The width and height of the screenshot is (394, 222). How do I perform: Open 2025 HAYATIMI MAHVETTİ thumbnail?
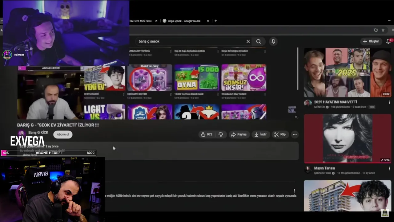point(348,73)
